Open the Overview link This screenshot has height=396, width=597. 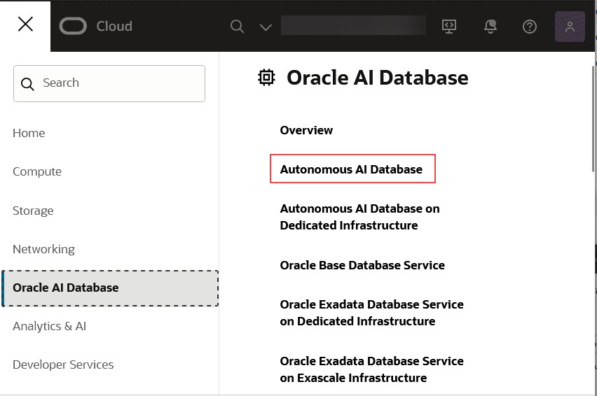[306, 130]
